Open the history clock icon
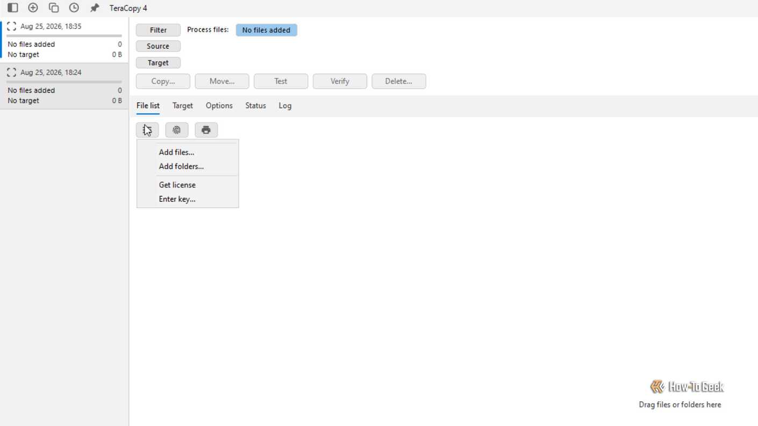Viewport: 758px width, 426px height. coord(74,8)
